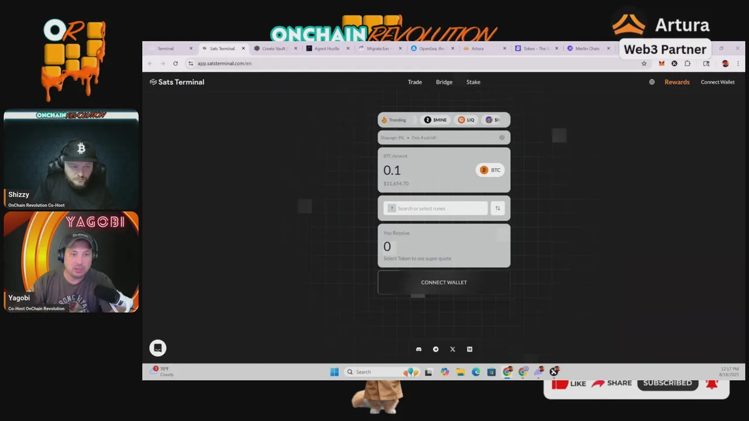
Task: Switch to the Migrate.fun browser tab
Action: pos(379,49)
